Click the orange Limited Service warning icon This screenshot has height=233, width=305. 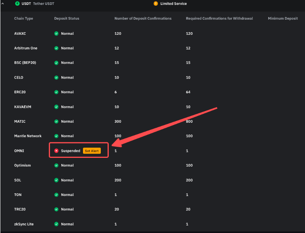click(155, 3)
